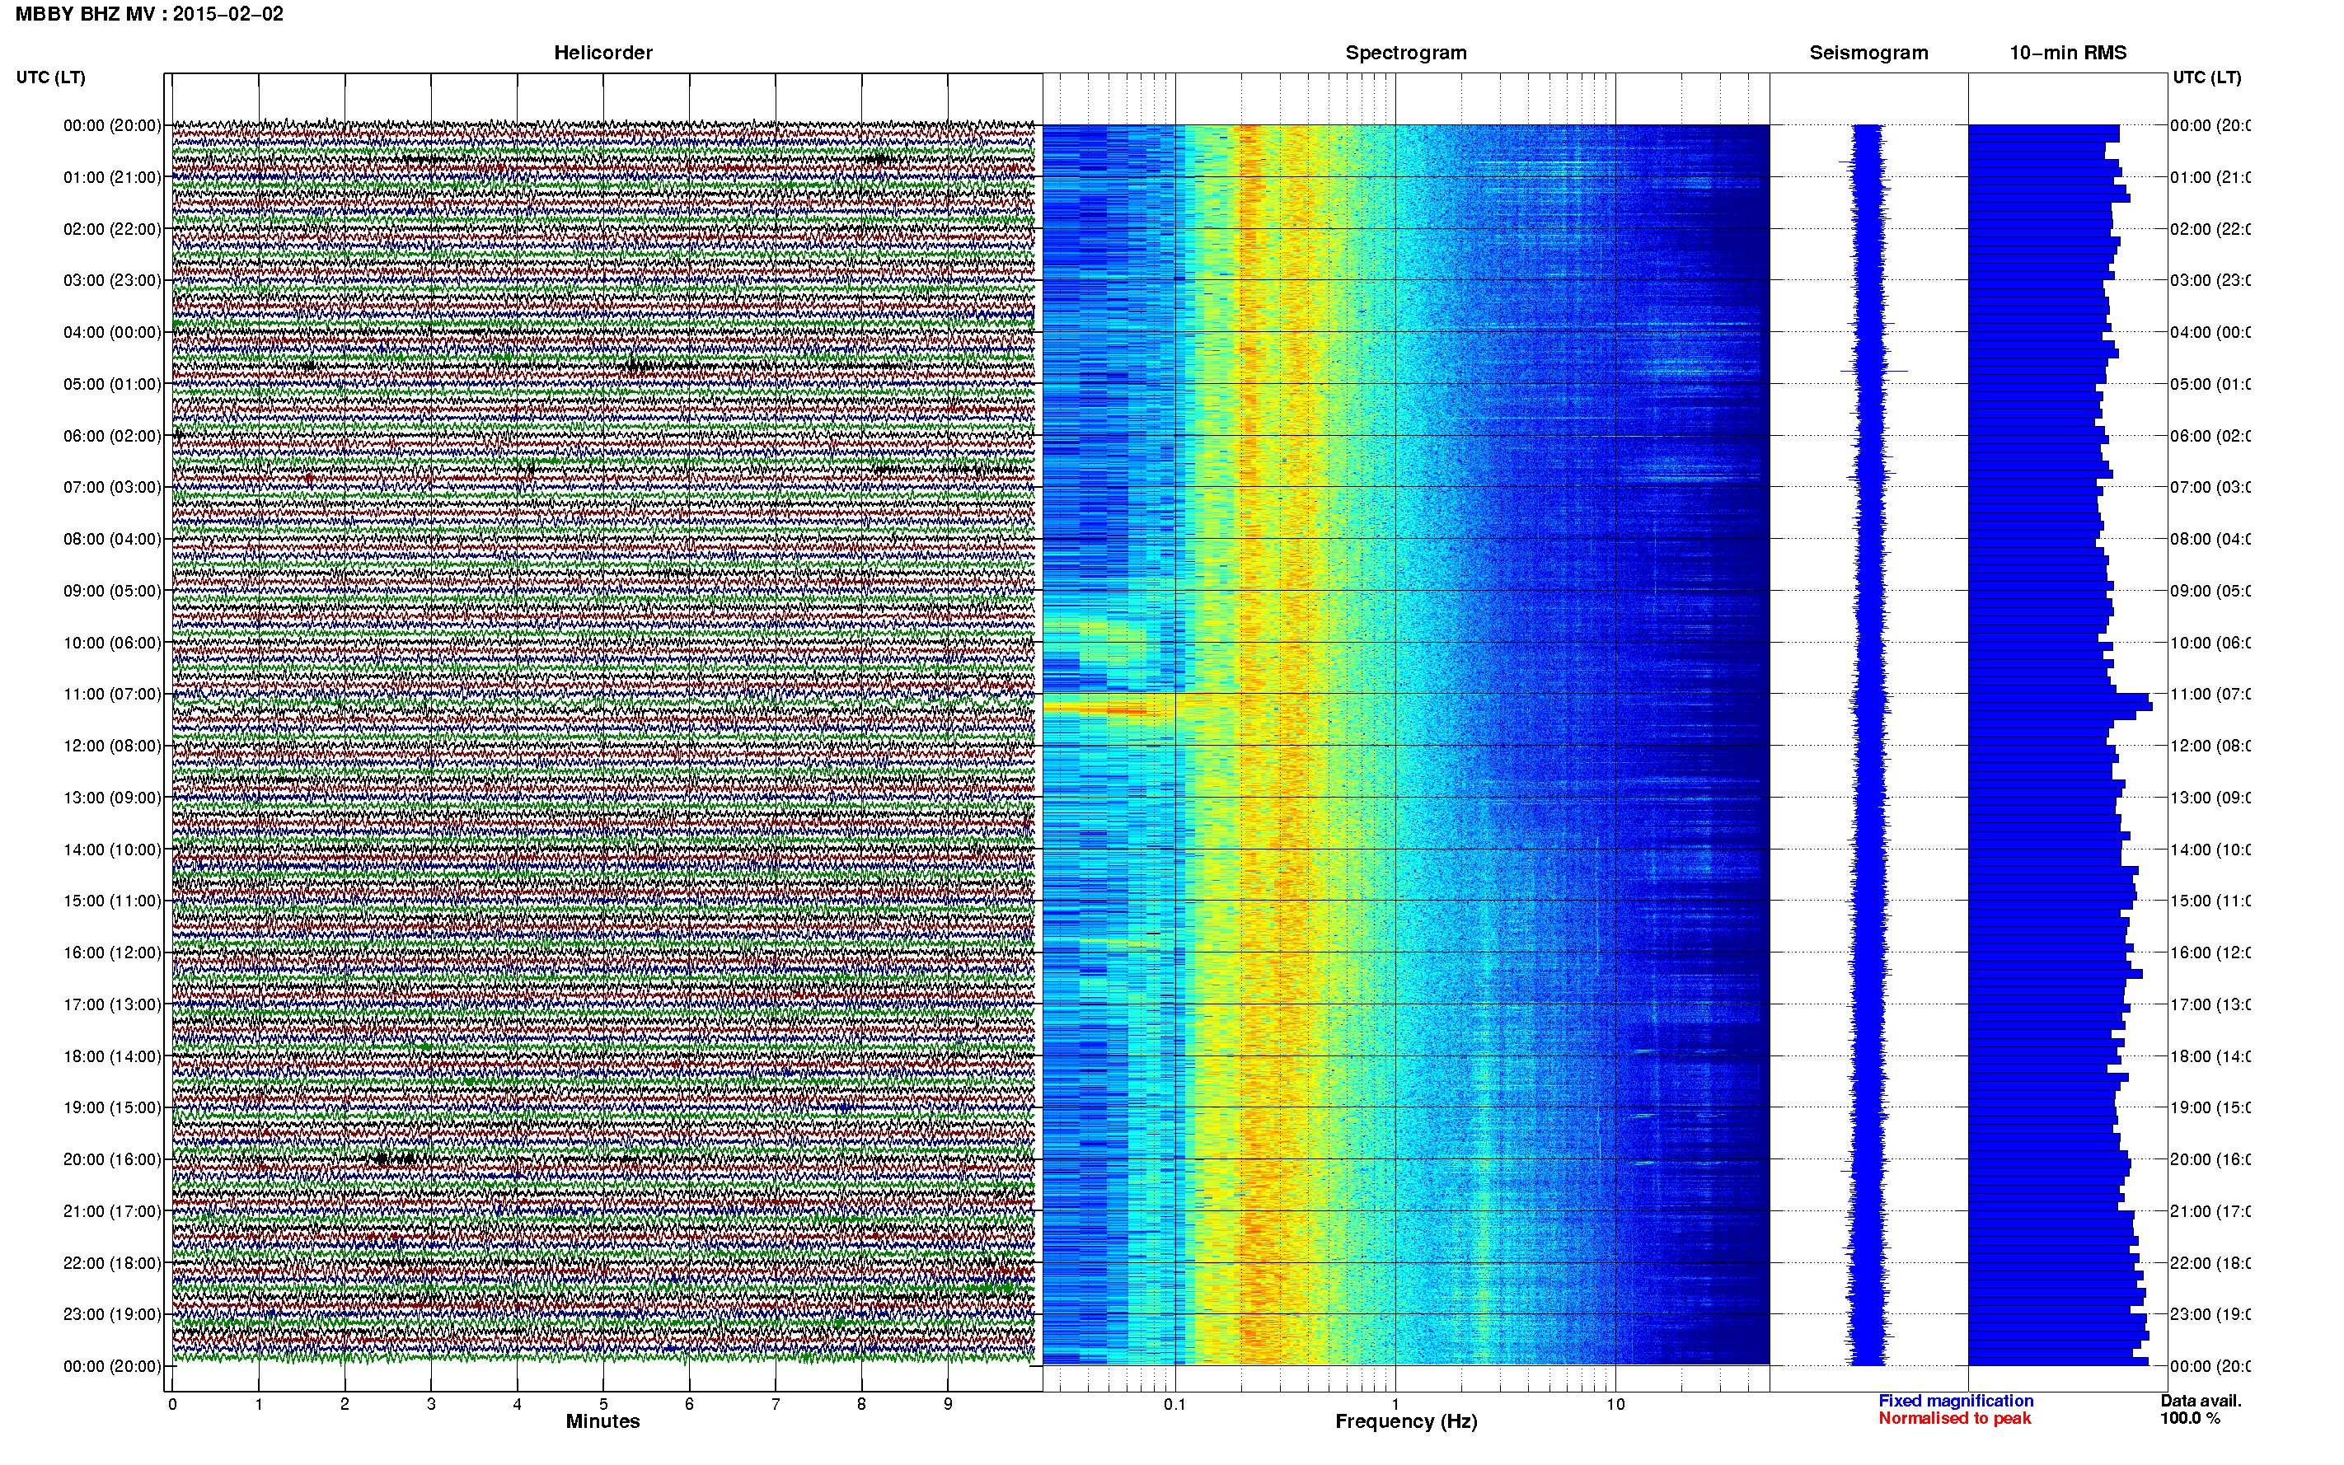This screenshot has height=1465, width=2344.
Task: Click the 'Minutes' x-axis label
Action: 602,1421
